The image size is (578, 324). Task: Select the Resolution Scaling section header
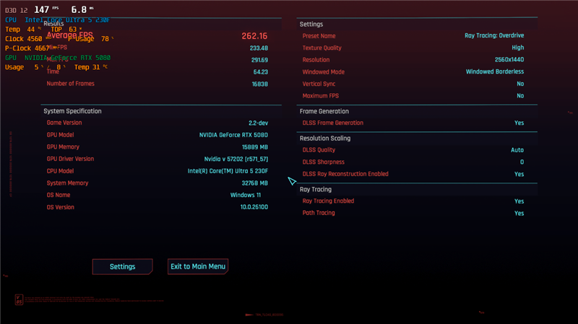point(325,138)
